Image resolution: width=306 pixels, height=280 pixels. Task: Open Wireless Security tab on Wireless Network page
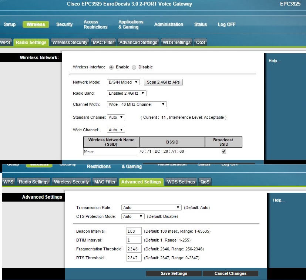[70, 42]
